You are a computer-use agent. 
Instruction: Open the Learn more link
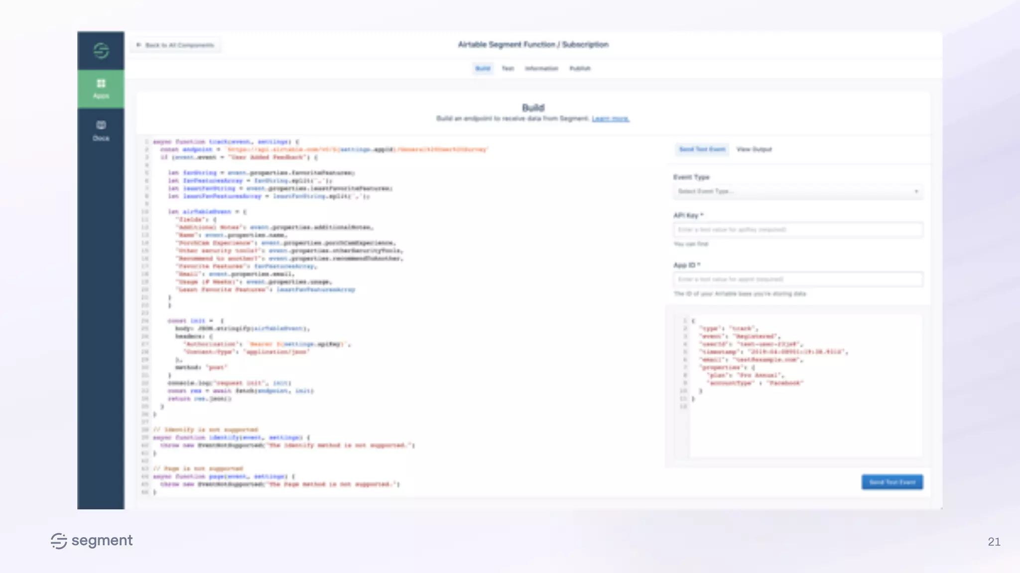pyautogui.click(x=611, y=119)
